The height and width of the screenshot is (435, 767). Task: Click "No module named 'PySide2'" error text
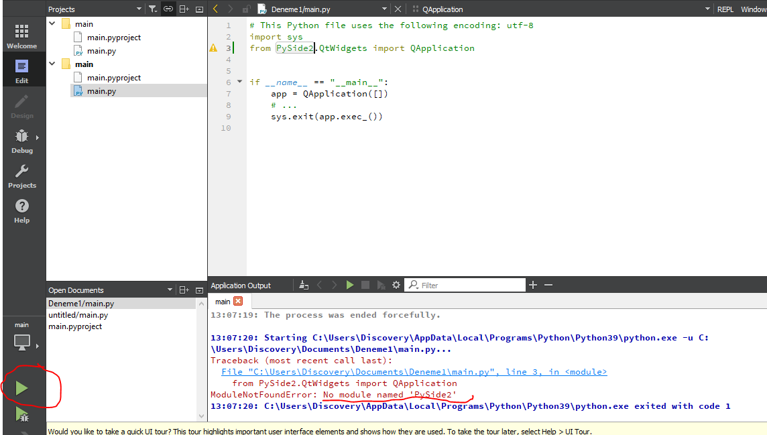tap(390, 394)
